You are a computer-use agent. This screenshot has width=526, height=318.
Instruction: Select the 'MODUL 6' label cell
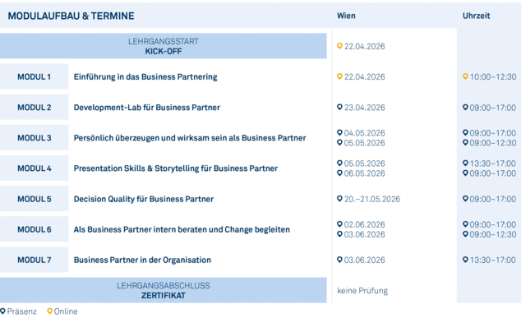[35, 229]
